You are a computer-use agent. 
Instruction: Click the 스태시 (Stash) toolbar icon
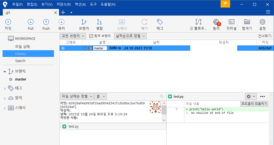pyautogui.click(x=122, y=24)
